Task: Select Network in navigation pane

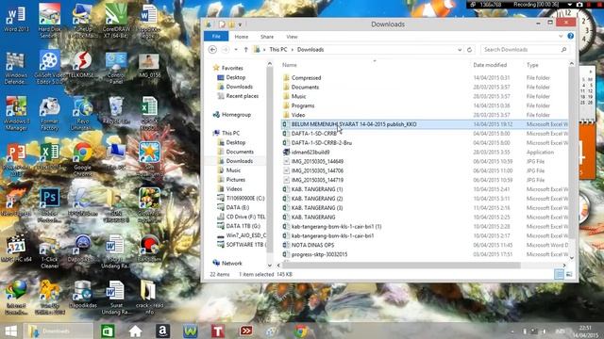Action: coord(231,264)
